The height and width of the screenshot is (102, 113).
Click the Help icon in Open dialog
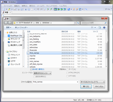(x=104, y=27)
